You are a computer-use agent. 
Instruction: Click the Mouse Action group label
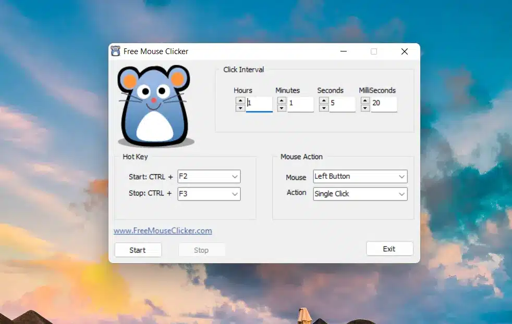(x=301, y=157)
